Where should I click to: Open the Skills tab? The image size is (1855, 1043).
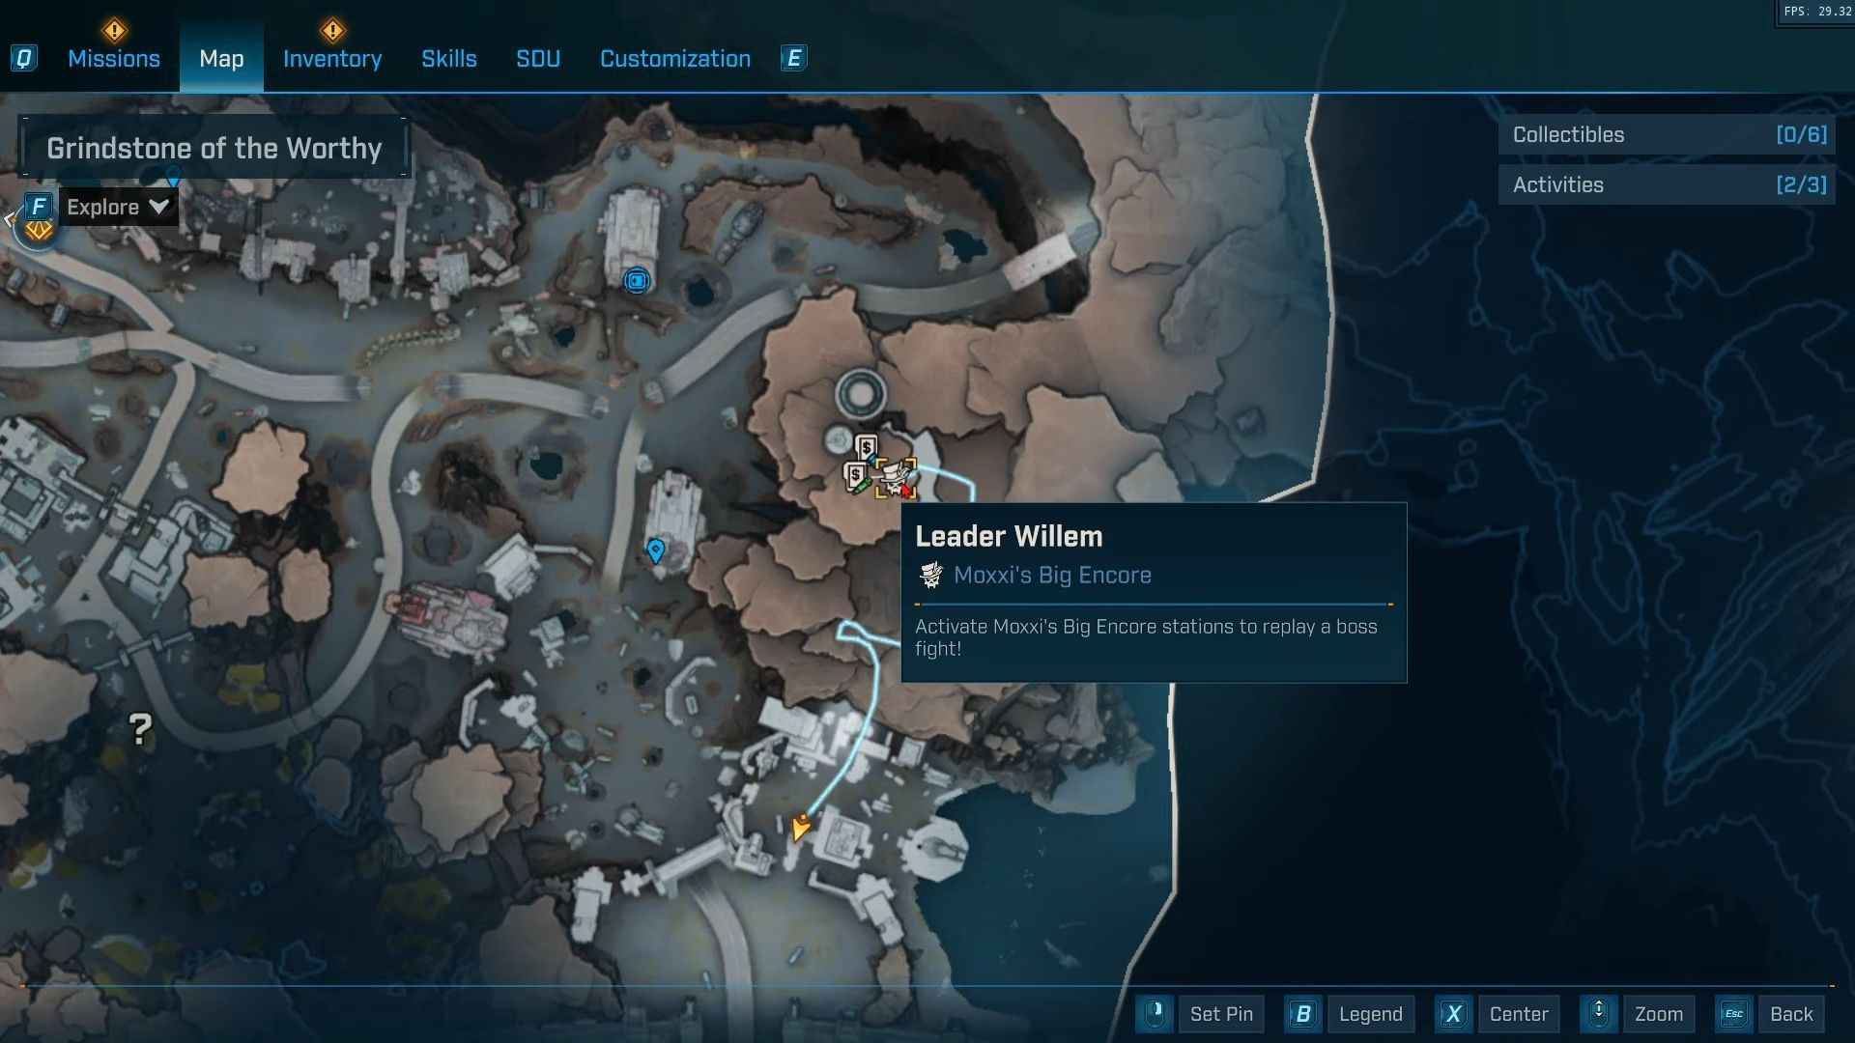coord(449,59)
